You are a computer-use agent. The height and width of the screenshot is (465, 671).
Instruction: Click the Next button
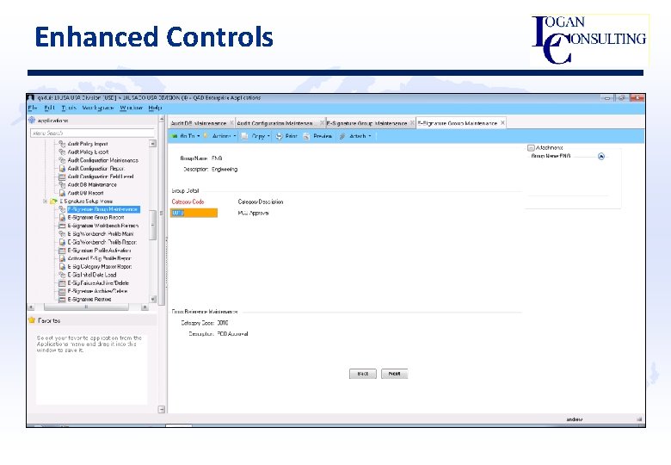pos(395,374)
